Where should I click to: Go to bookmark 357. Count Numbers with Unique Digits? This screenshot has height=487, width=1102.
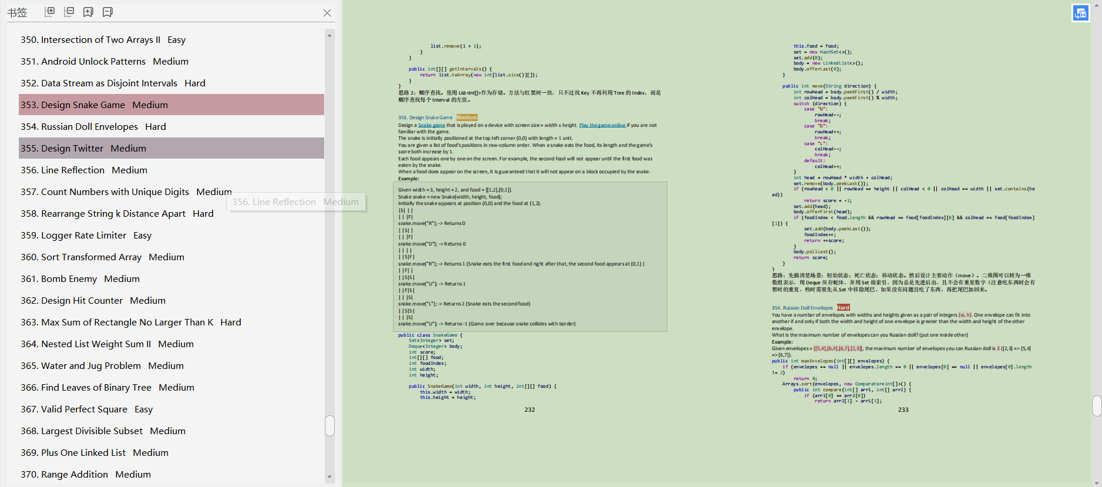(172, 192)
